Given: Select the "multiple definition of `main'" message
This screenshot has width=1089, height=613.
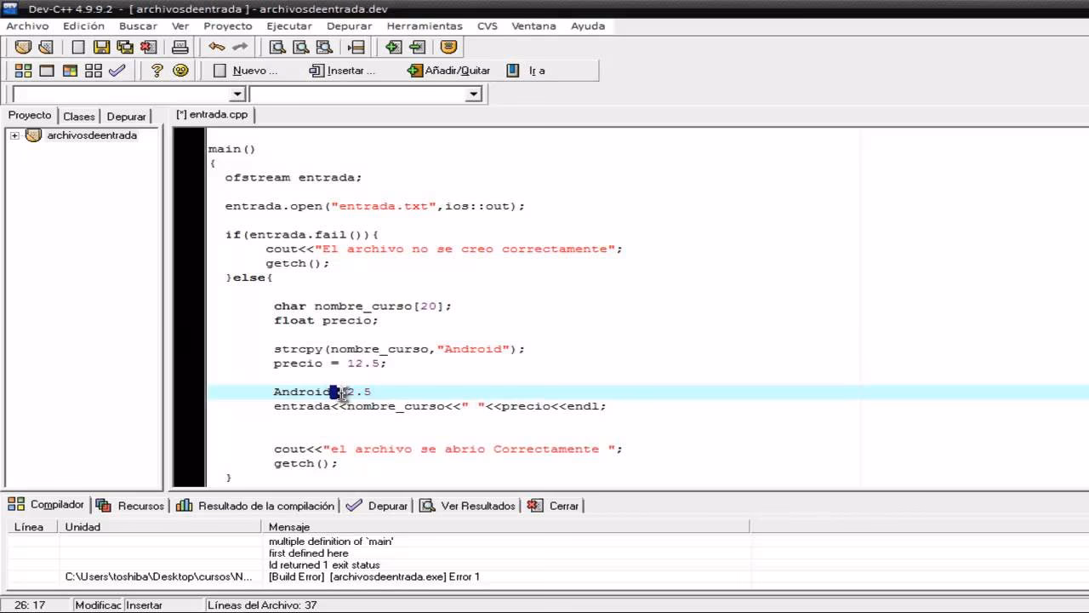Looking at the screenshot, I should (331, 541).
